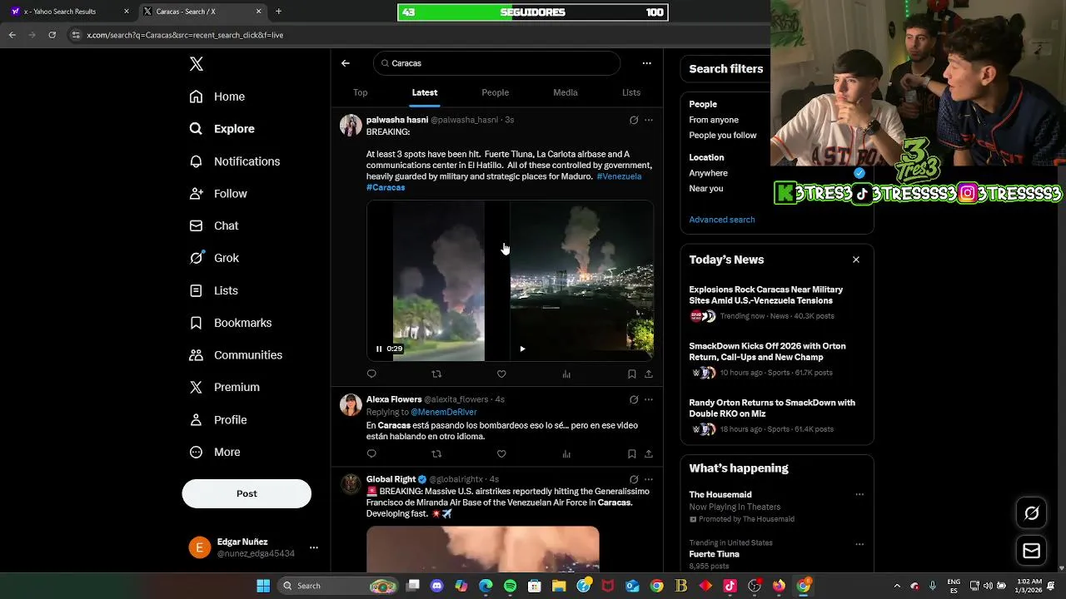Pause the left video at 0:29
Viewport: 1066px width, 599px height.
pyautogui.click(x=379, y=349)
